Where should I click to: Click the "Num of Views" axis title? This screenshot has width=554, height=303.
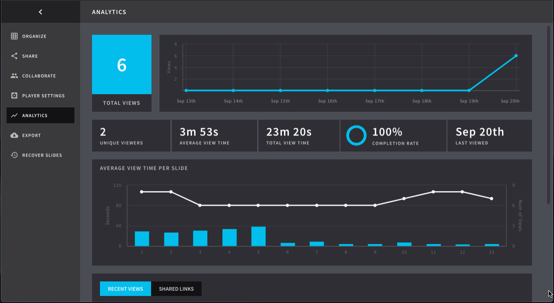coord(520,215)
